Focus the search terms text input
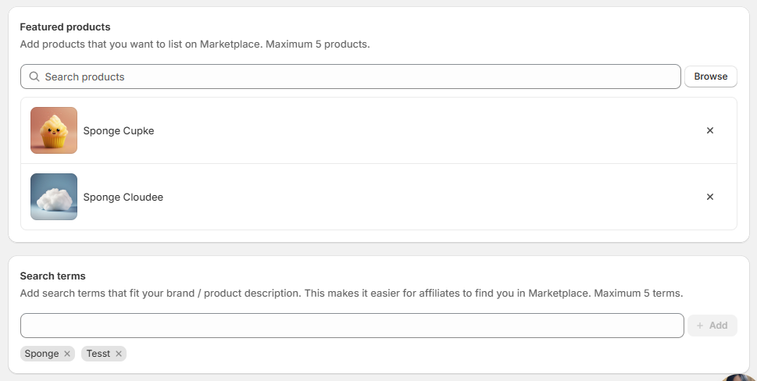 click(352, 326)
